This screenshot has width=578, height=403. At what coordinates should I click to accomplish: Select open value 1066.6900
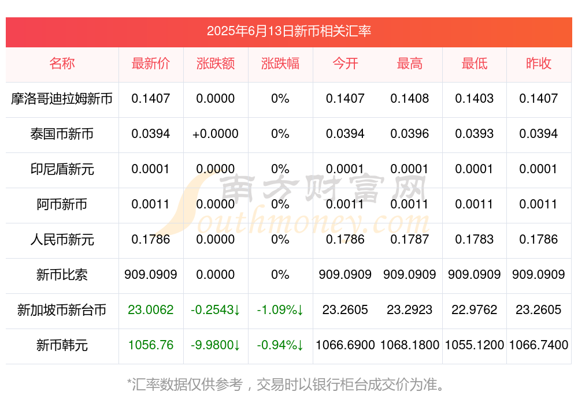click(x=345, y=345)
